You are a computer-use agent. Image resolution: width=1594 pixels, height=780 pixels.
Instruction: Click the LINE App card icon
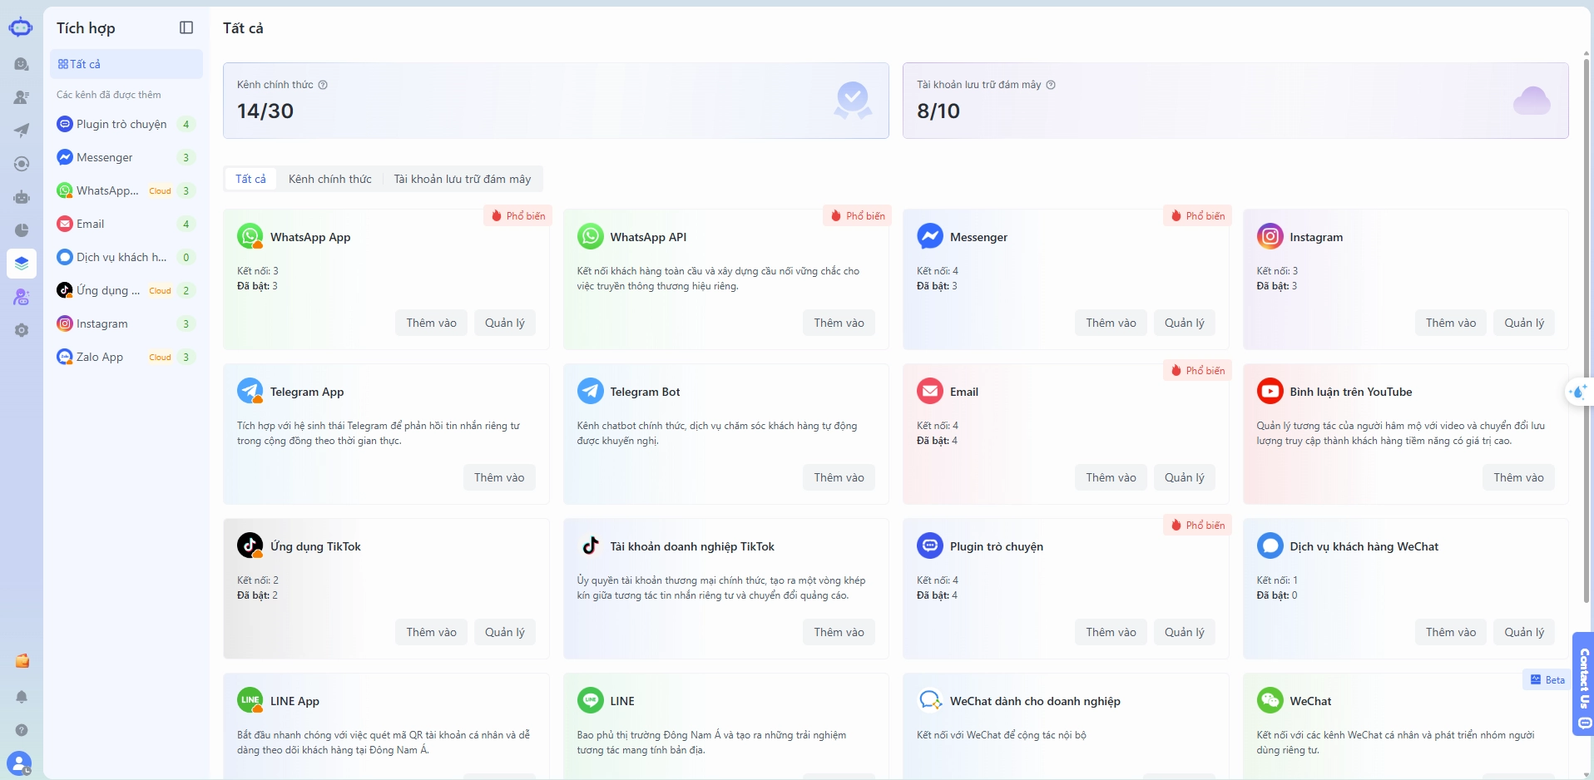coord(250,701)
